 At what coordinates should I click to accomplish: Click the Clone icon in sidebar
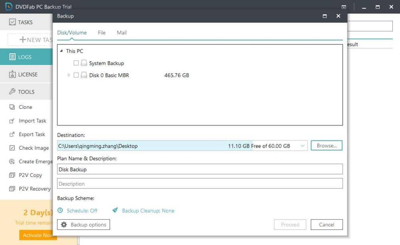(12, 107)
